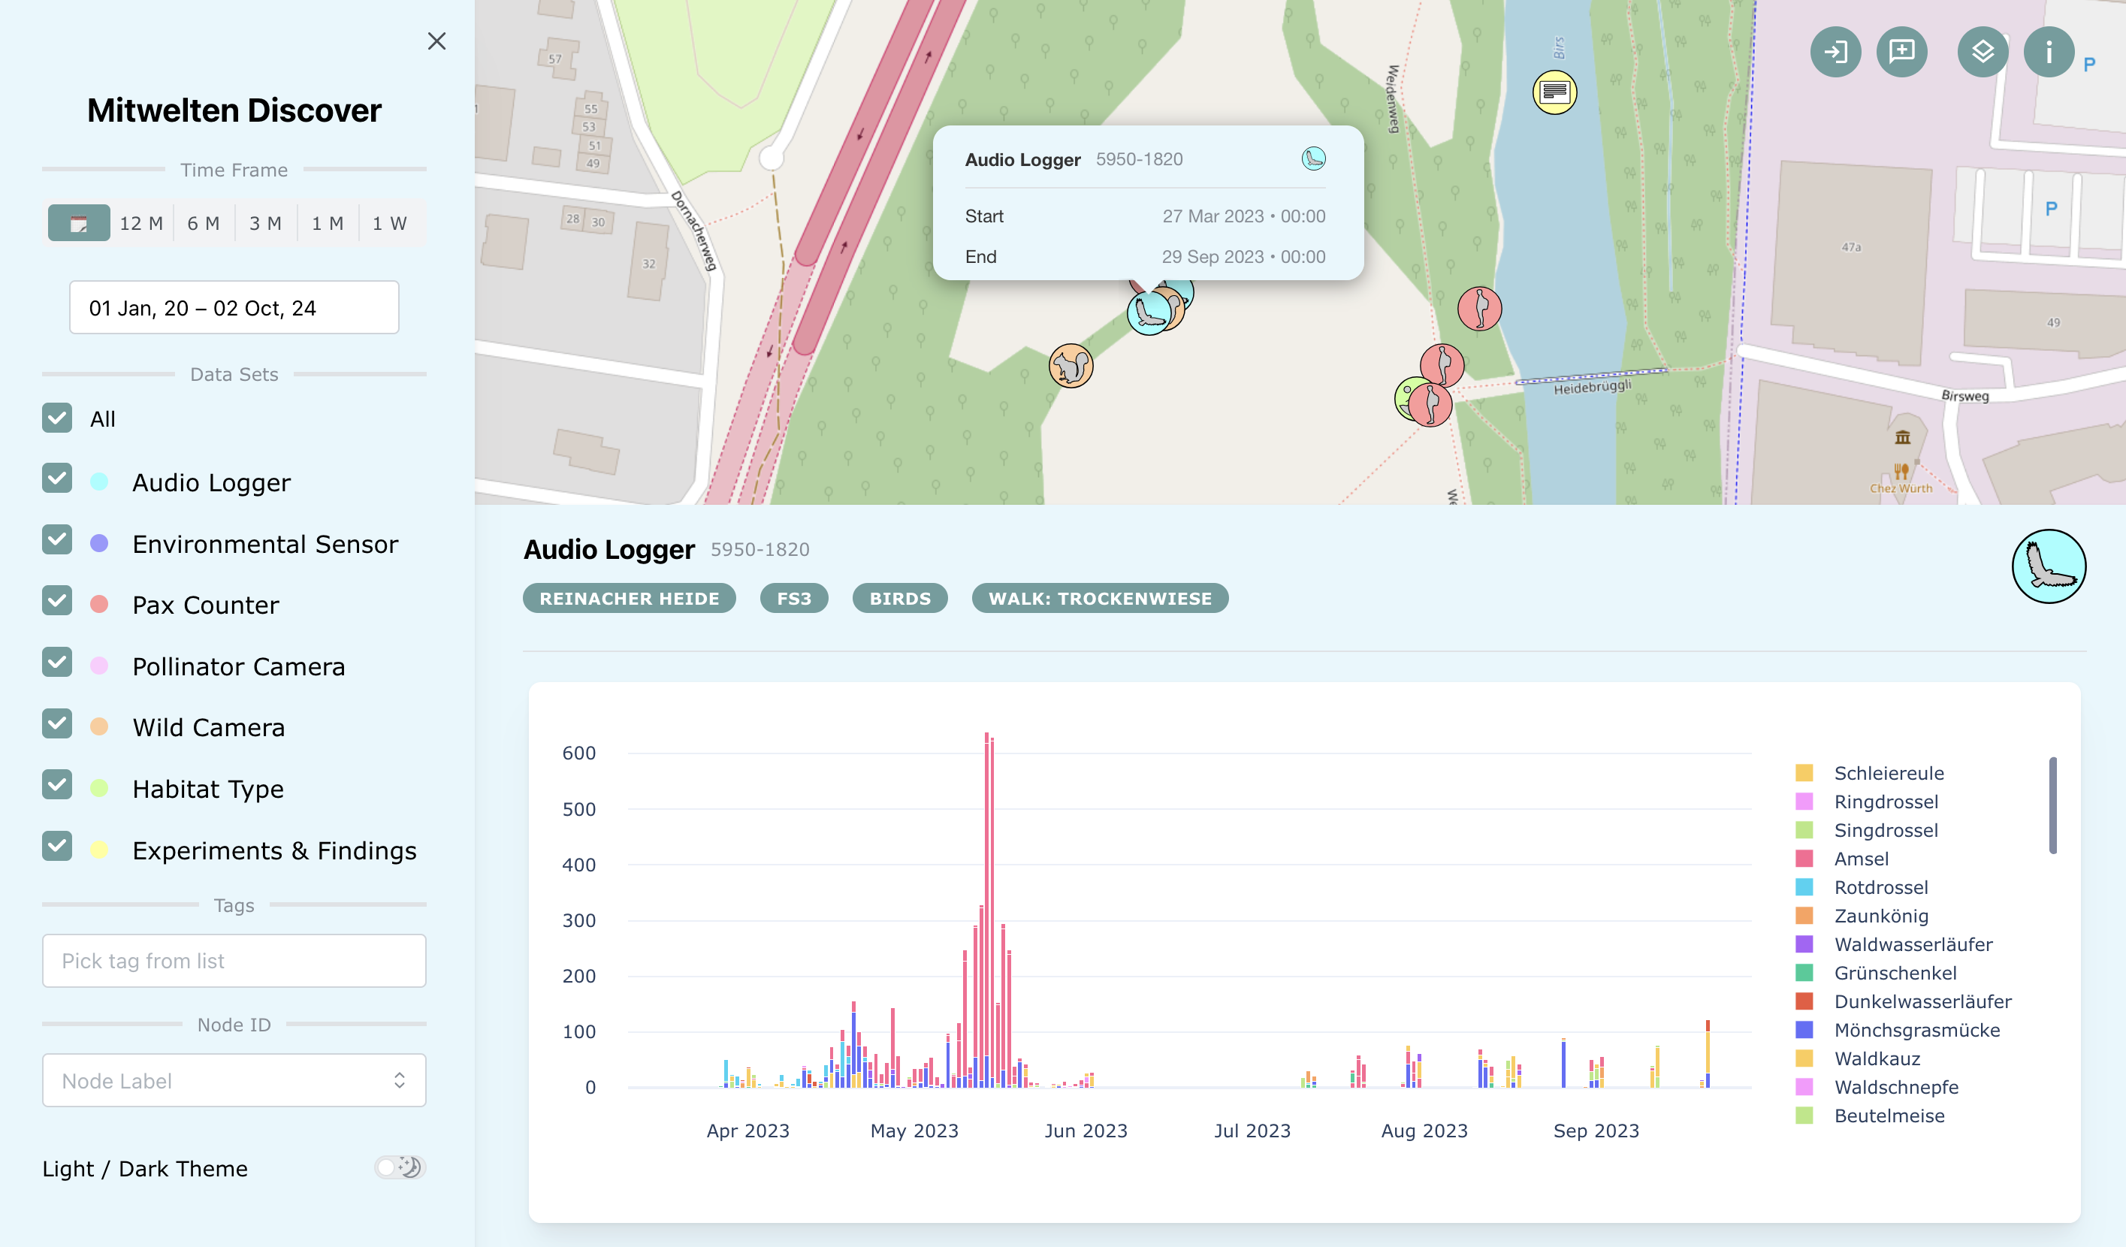Click the squirrel wild camera marker
Image resolution: width=2126 pixels, height=1247 pixels.
click(1071, 366)
